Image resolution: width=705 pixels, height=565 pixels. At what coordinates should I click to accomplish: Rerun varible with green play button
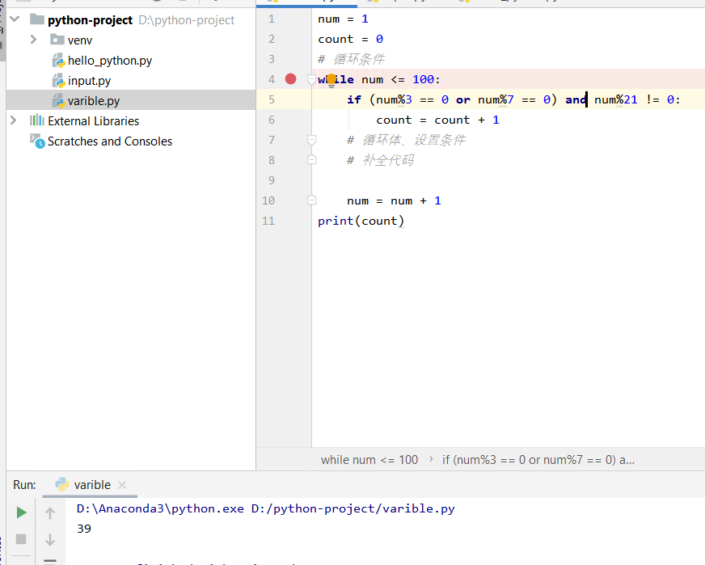[x=21, y=512]
